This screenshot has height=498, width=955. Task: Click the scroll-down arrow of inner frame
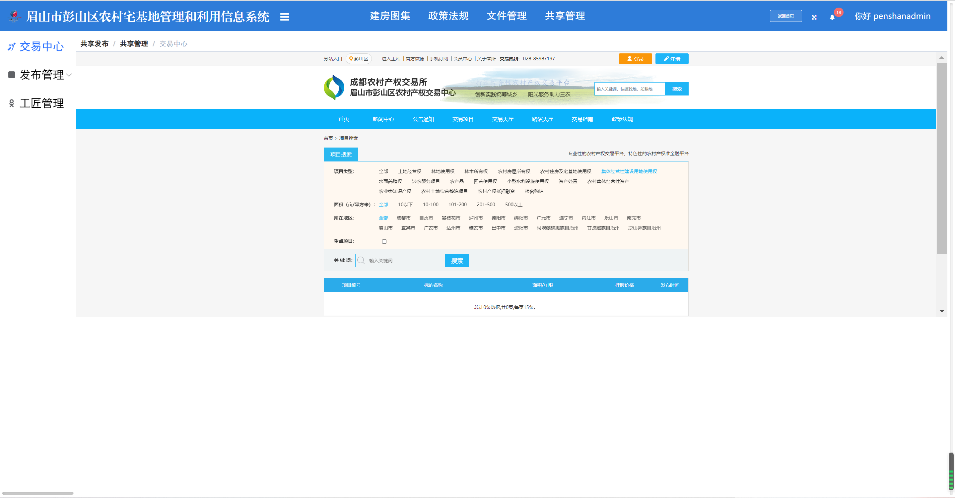click(x=941, y=311)
